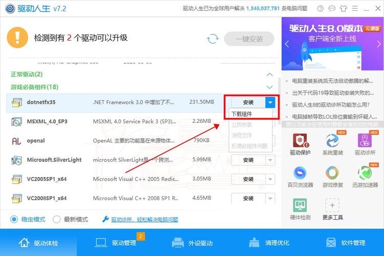Open article 出关于代码19导致驱动安装失败的...
The height and width of the screenshot is (256, 384).
[x=333, y=93]
